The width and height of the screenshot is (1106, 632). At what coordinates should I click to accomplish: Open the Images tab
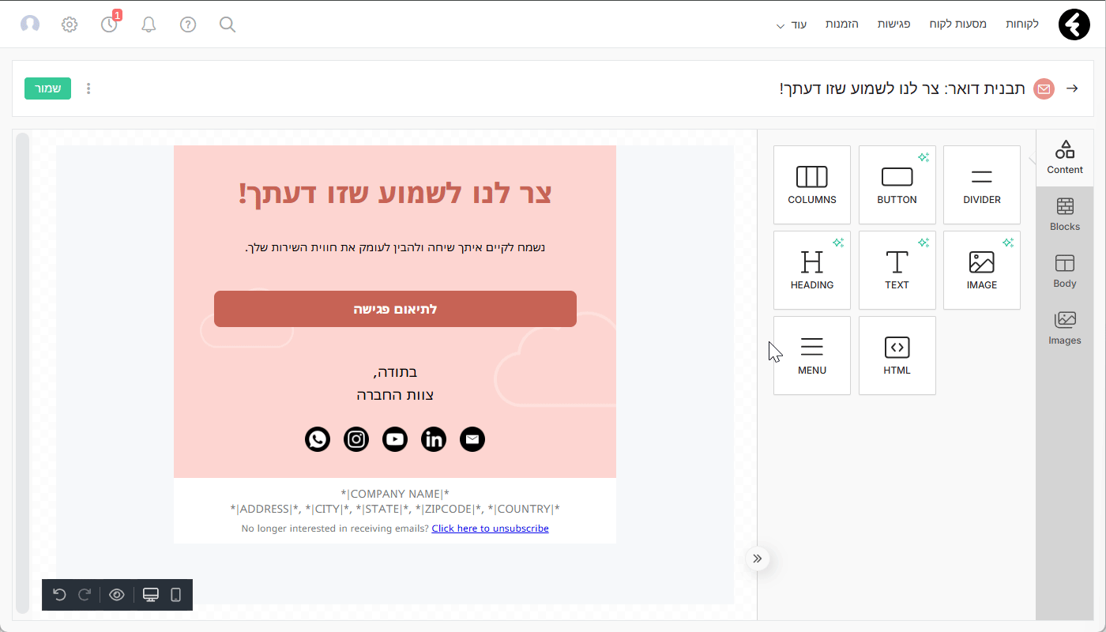tap(1065, 329)
